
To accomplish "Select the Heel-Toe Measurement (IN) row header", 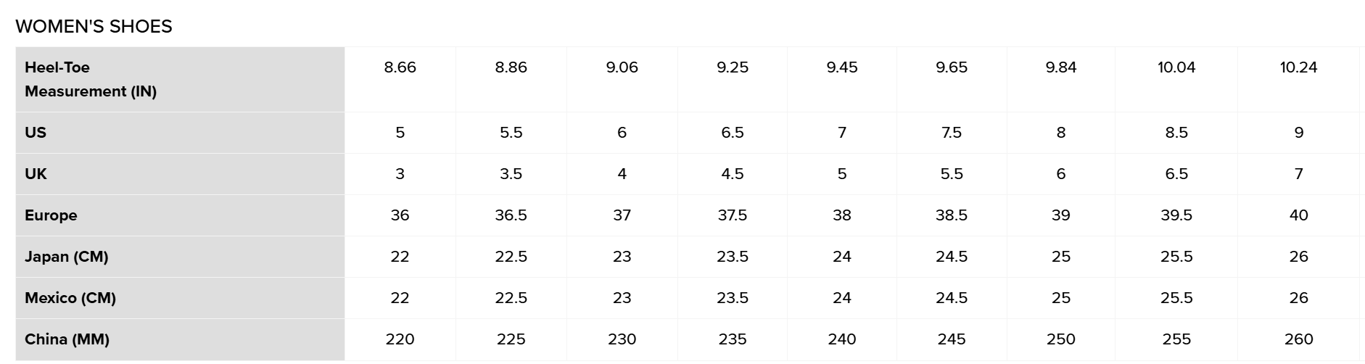I will tap(180, 80).
